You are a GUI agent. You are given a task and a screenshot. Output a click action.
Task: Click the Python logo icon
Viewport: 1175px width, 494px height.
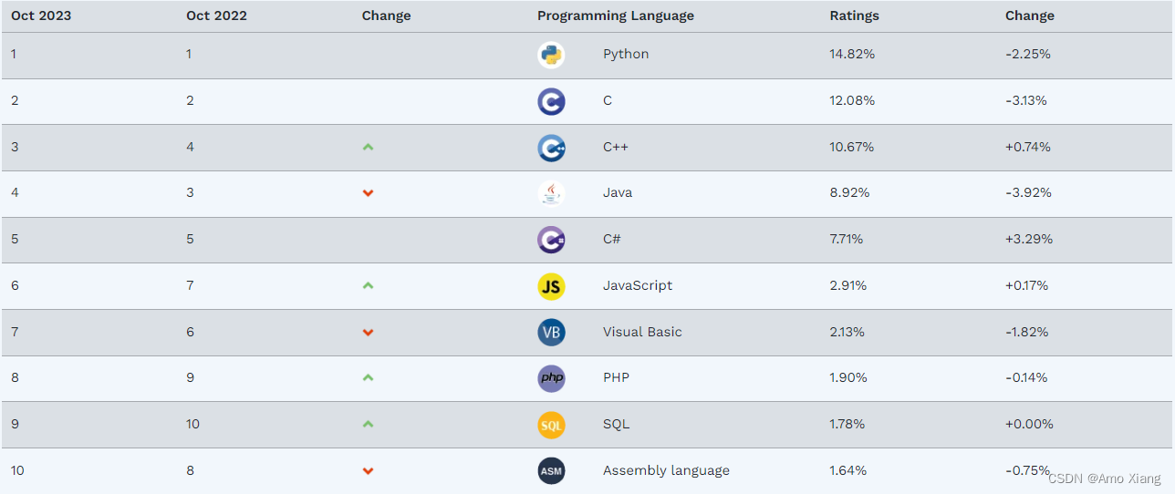coord(551,55)
